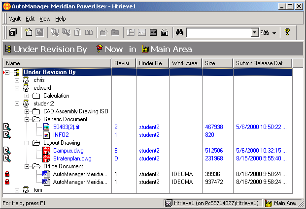Click the pencil status icon on Campus.dwg row

7,151
